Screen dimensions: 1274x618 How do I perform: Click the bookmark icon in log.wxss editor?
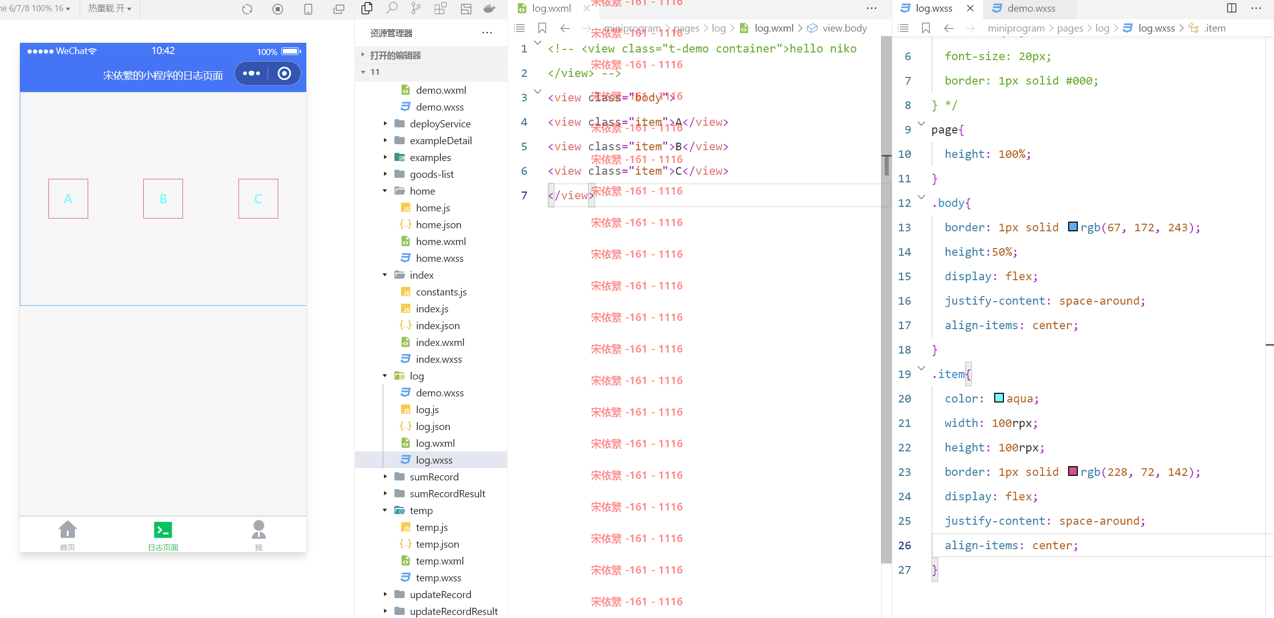(x=926, y=28)
